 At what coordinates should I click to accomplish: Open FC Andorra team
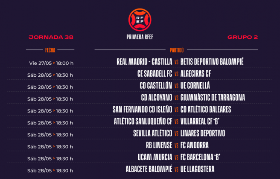(x=195, y=145)
